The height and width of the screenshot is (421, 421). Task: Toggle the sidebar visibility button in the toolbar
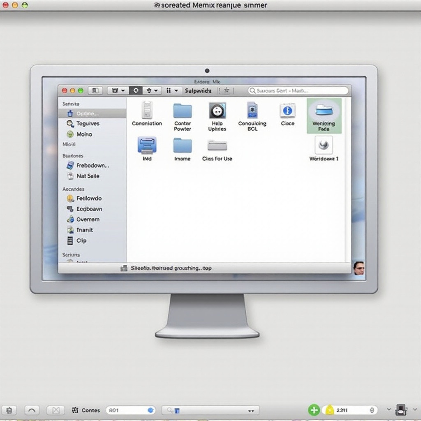(95, 90)
